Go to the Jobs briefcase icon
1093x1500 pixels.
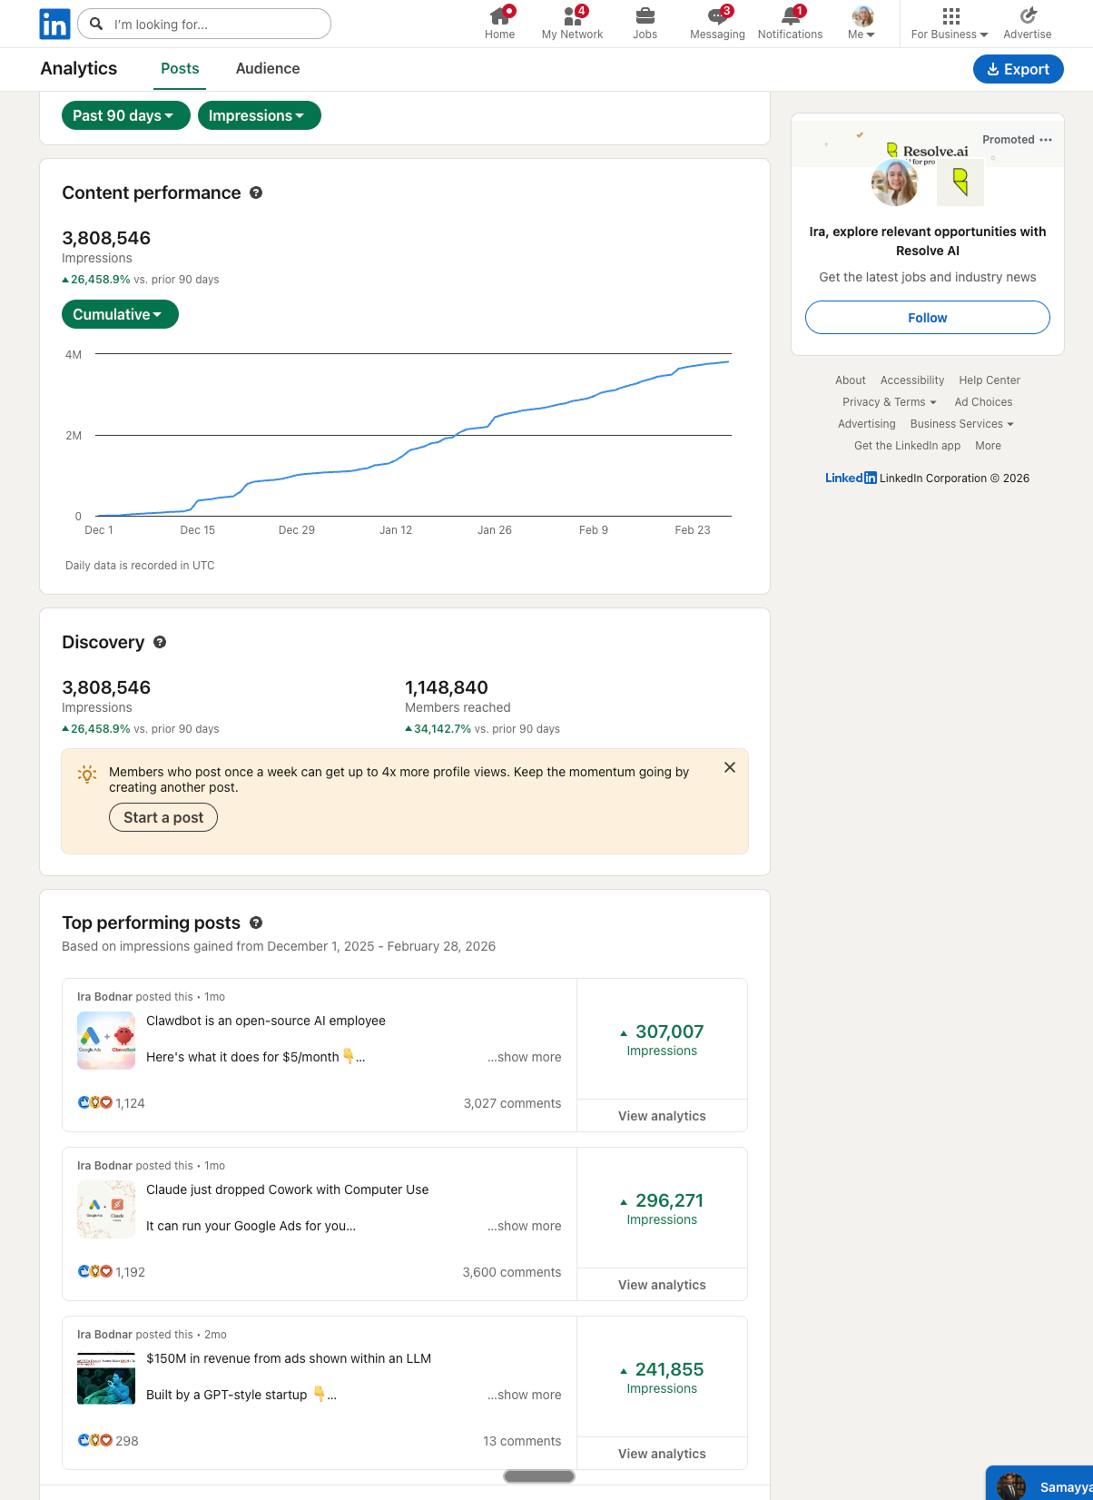click(645, 16)
